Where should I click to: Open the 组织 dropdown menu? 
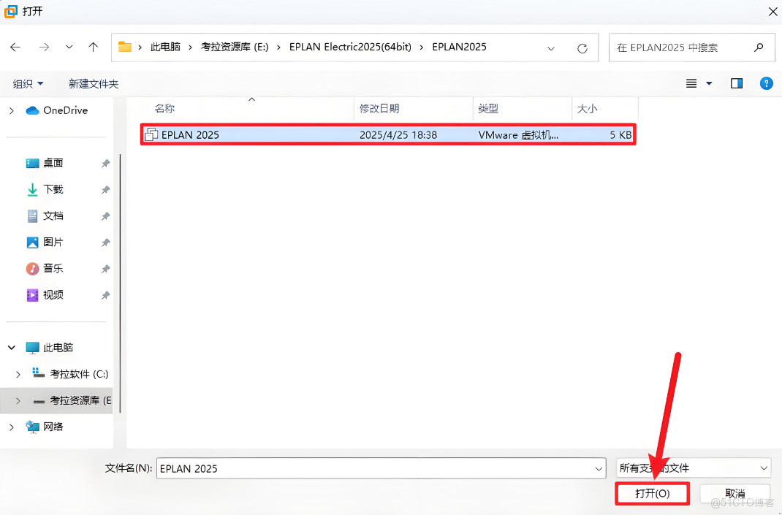coord(27,83)
